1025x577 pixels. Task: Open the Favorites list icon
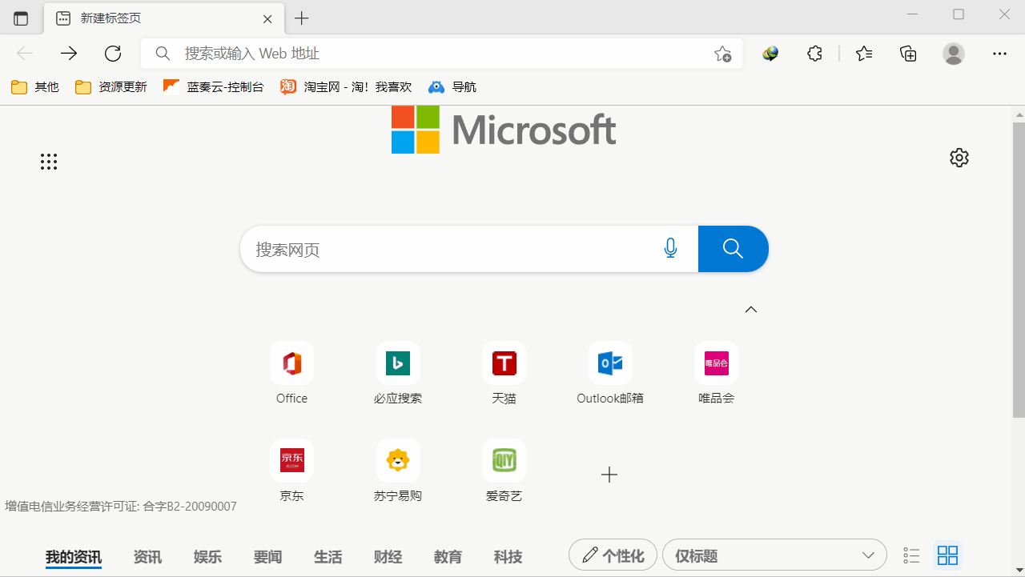(x=864, y=54)
